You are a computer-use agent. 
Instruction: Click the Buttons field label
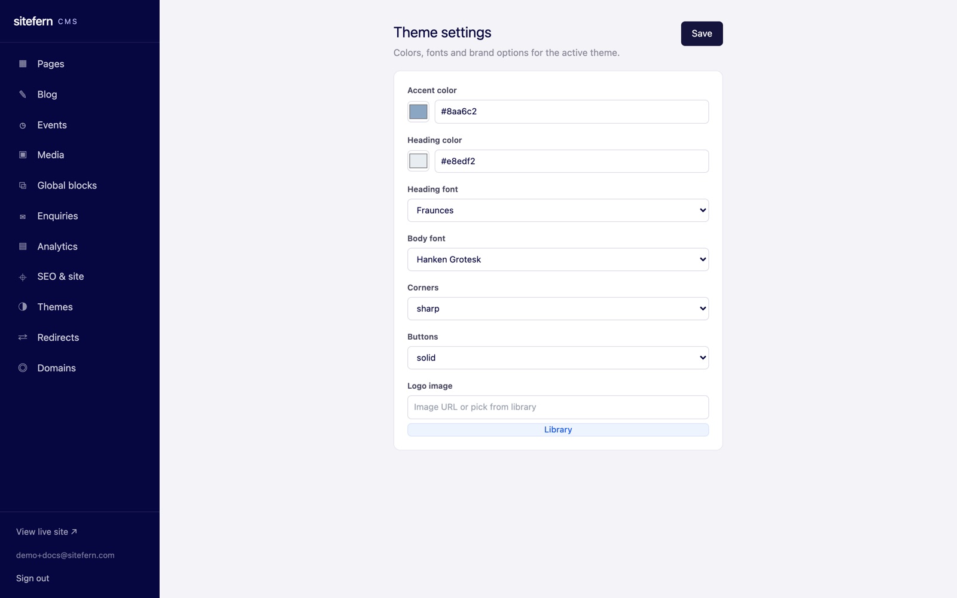(423, 337)
